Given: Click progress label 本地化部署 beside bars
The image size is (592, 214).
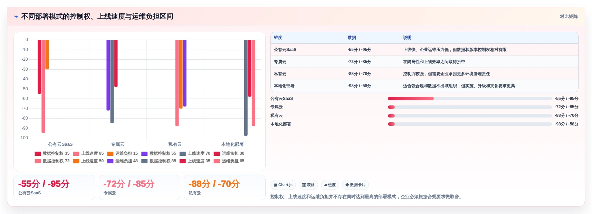Looking at the screenshot, I should tap(280, 124).
